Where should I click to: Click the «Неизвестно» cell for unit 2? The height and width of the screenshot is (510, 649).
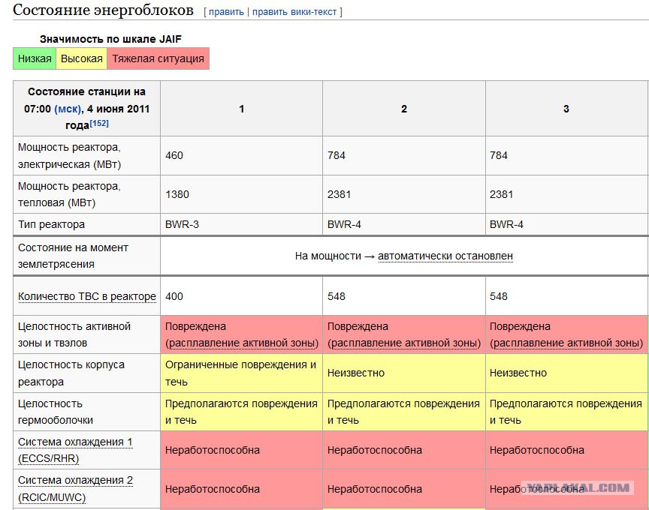click(404, 373)
